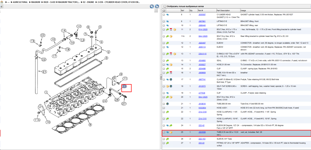Click the package box icon on Ref 11A row
Viewport: 311px width, 150px height.
(x=171, y=36)
